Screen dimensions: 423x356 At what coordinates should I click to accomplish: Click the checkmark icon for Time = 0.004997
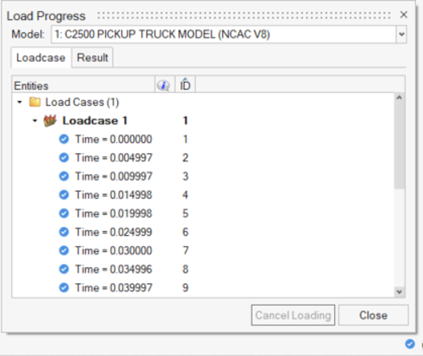[64, 157]
